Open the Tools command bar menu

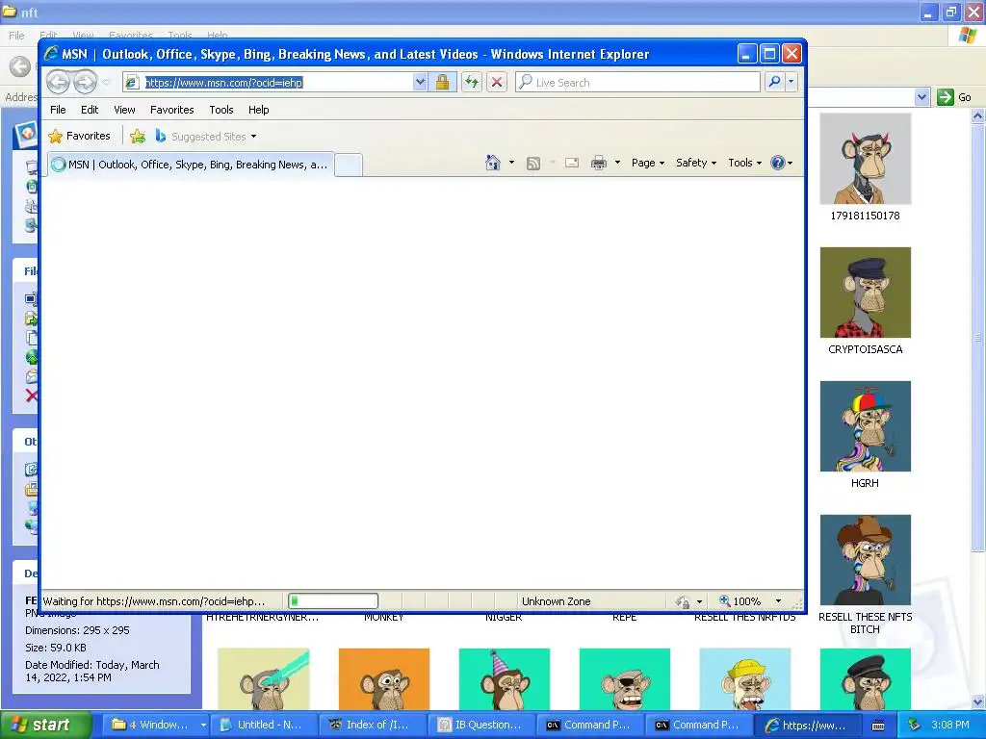point(744,163)
